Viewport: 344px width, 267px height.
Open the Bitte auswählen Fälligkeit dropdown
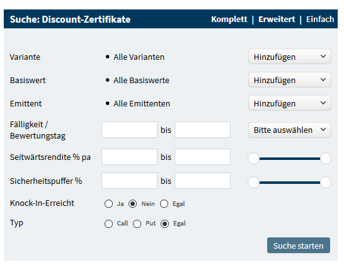pos(290,130)
